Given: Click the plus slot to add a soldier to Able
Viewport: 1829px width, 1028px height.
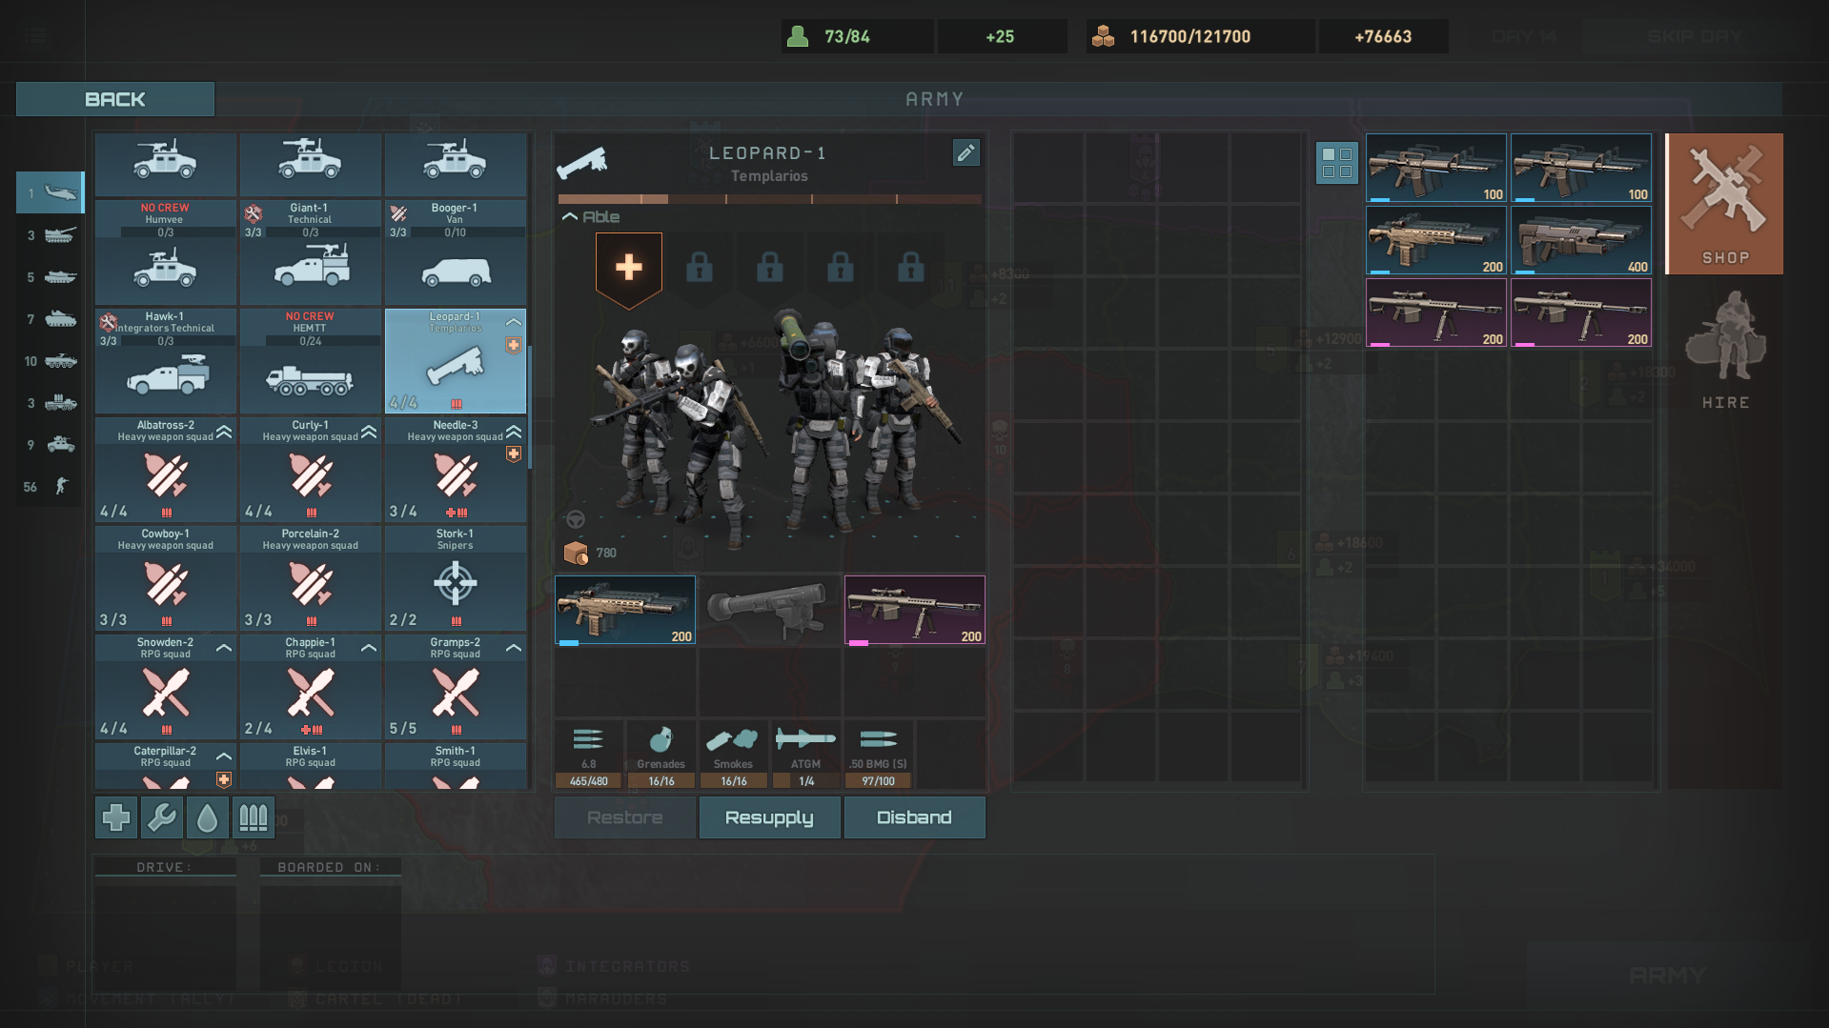Looking at the screenshot, I should (x=627, y=268).
